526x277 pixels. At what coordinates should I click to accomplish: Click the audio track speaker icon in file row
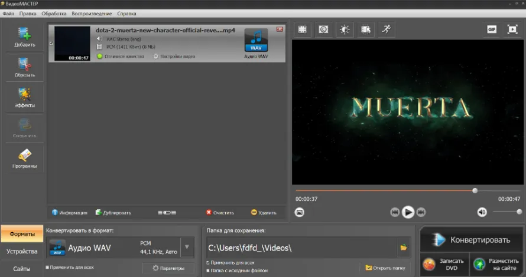pyautogui.click(x=99, y=39)
